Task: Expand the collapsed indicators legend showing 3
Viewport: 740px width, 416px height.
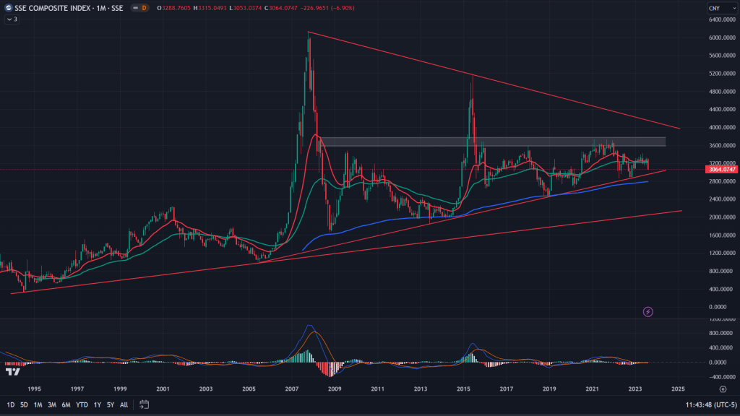Action: (x=12, y=19)
